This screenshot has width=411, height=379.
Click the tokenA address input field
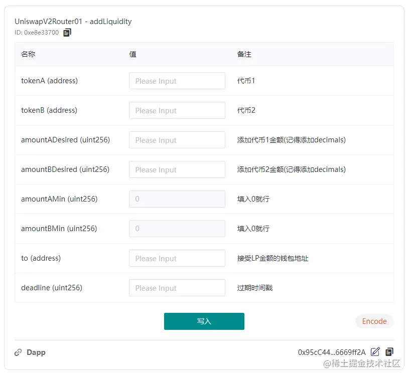click(x=177, y=81)
